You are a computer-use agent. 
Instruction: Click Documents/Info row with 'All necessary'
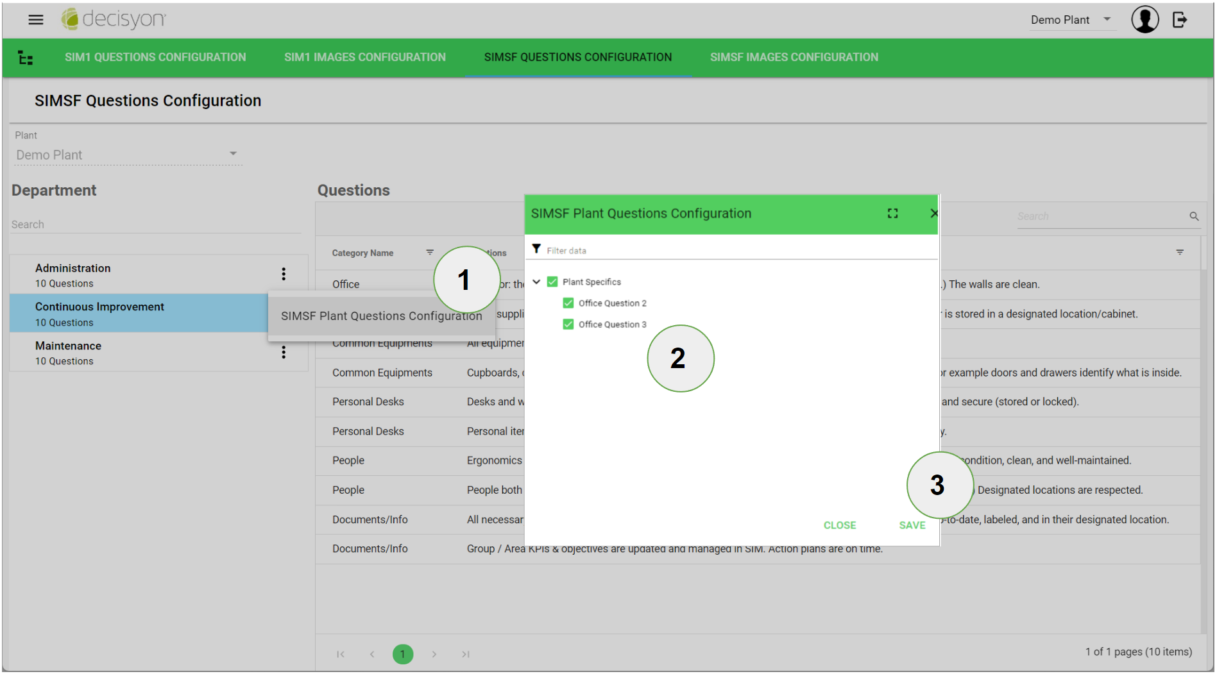tap(758, 519)
